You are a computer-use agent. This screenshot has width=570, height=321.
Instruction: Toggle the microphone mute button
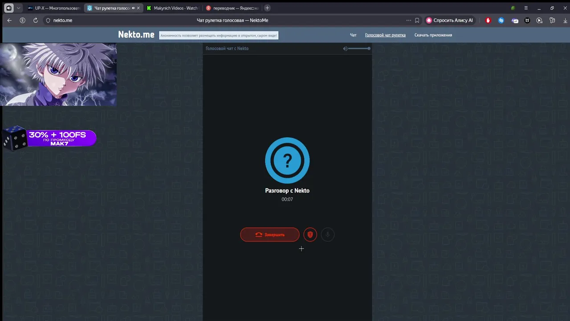click(328, 235)
